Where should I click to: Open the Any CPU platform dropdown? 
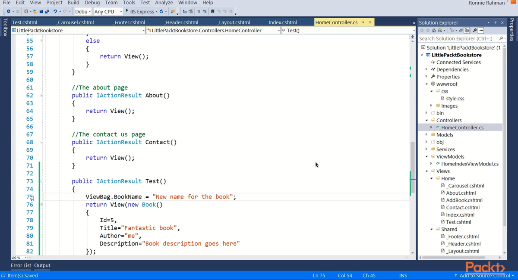[x=108, y=11]
